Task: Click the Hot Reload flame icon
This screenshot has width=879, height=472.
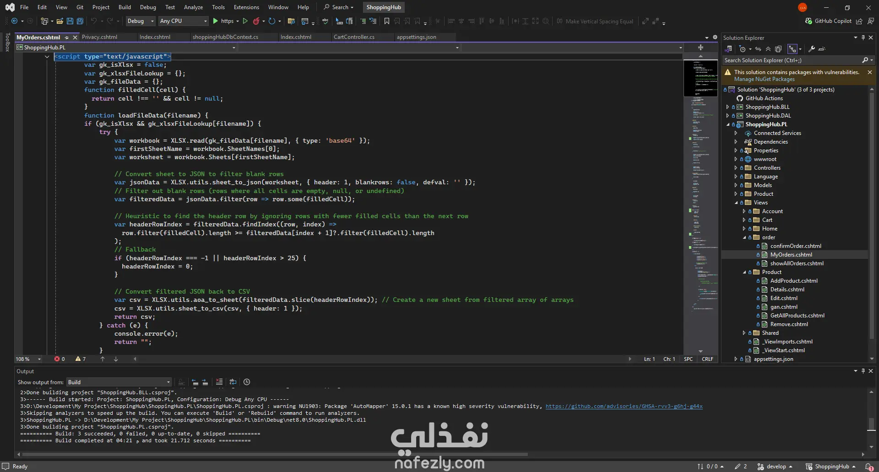Action: pos(256,21)
